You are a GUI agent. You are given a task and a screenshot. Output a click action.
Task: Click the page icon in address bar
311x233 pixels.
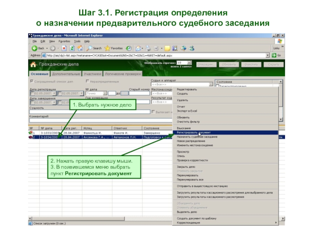coord(44,56)
